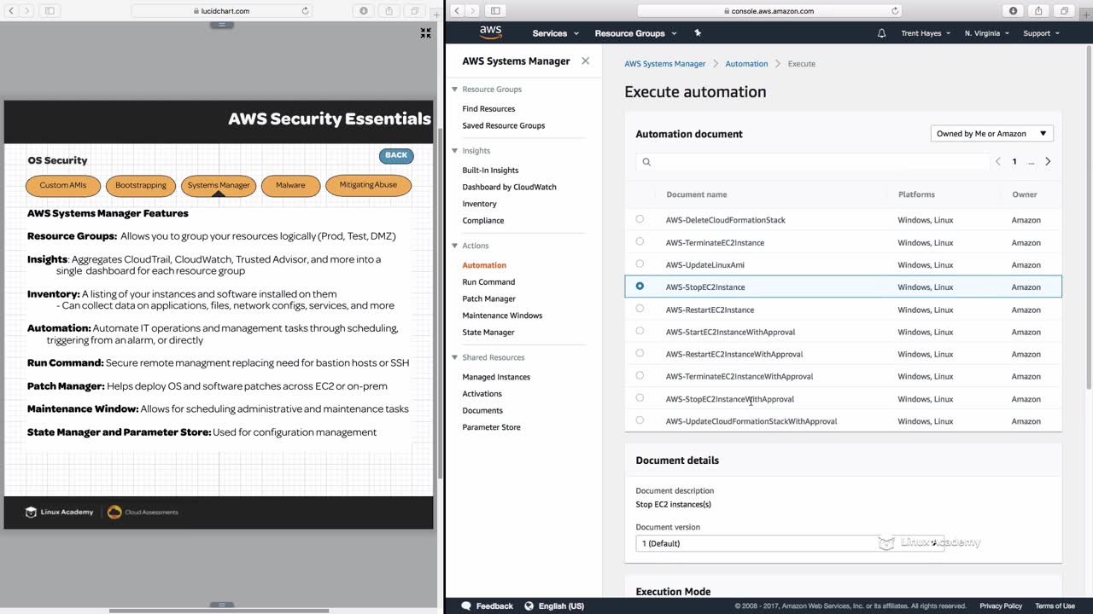The height and width of the screenshot is (614, 1093).
Task: Click the Feedback speech bubble icon
Action: (x=466, y=605)
